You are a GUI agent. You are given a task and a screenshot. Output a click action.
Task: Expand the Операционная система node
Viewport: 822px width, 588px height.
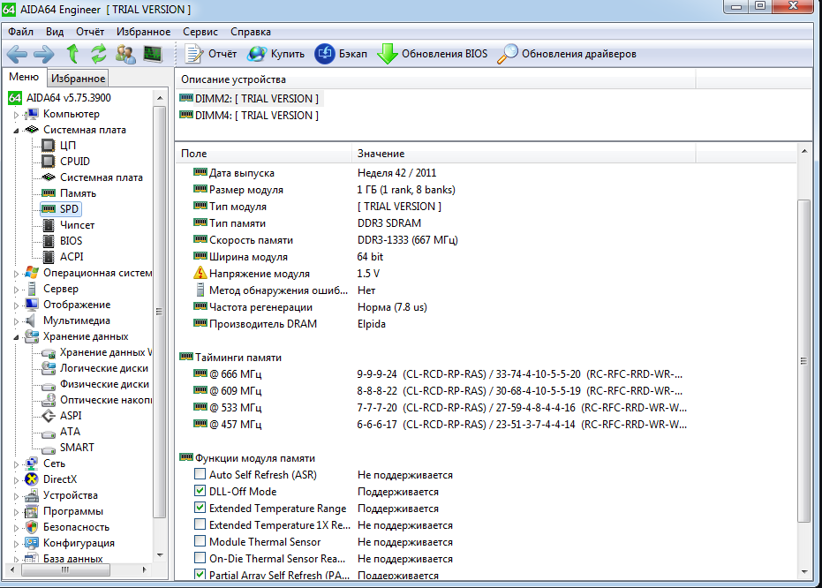pyautogui.click(x=16, y=273)
